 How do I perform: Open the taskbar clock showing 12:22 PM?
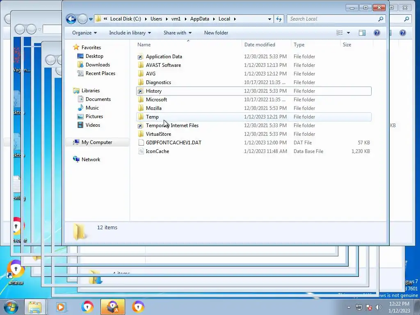click(399, 307)
